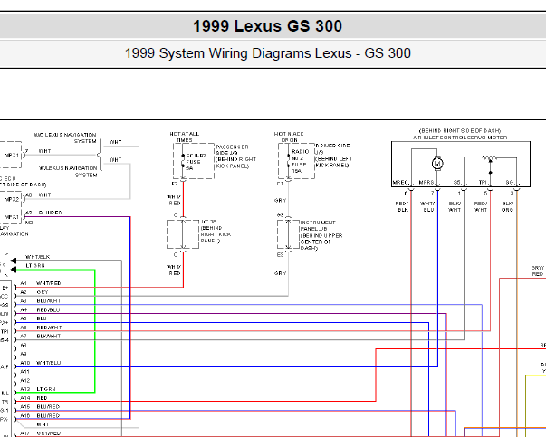Click the "A10 WHT/BLU" connector row
546x437 pixels.
click(41, 363)
